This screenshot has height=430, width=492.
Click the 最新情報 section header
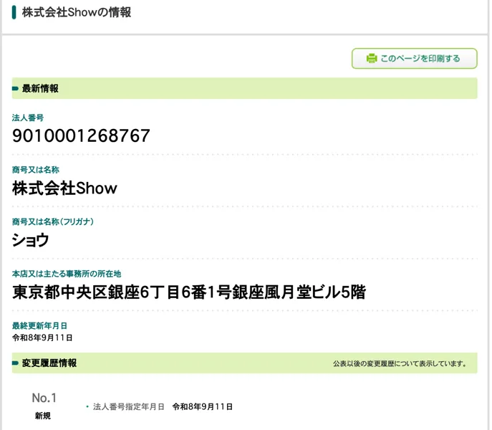(x=244, y=88)
